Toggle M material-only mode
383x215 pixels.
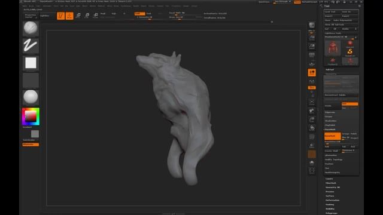pyautogui.click(x=124, y=14)
